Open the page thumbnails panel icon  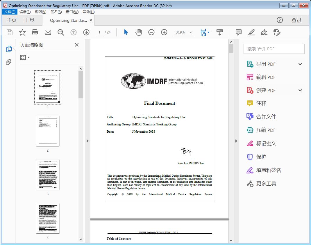click(x=9, y=49)
